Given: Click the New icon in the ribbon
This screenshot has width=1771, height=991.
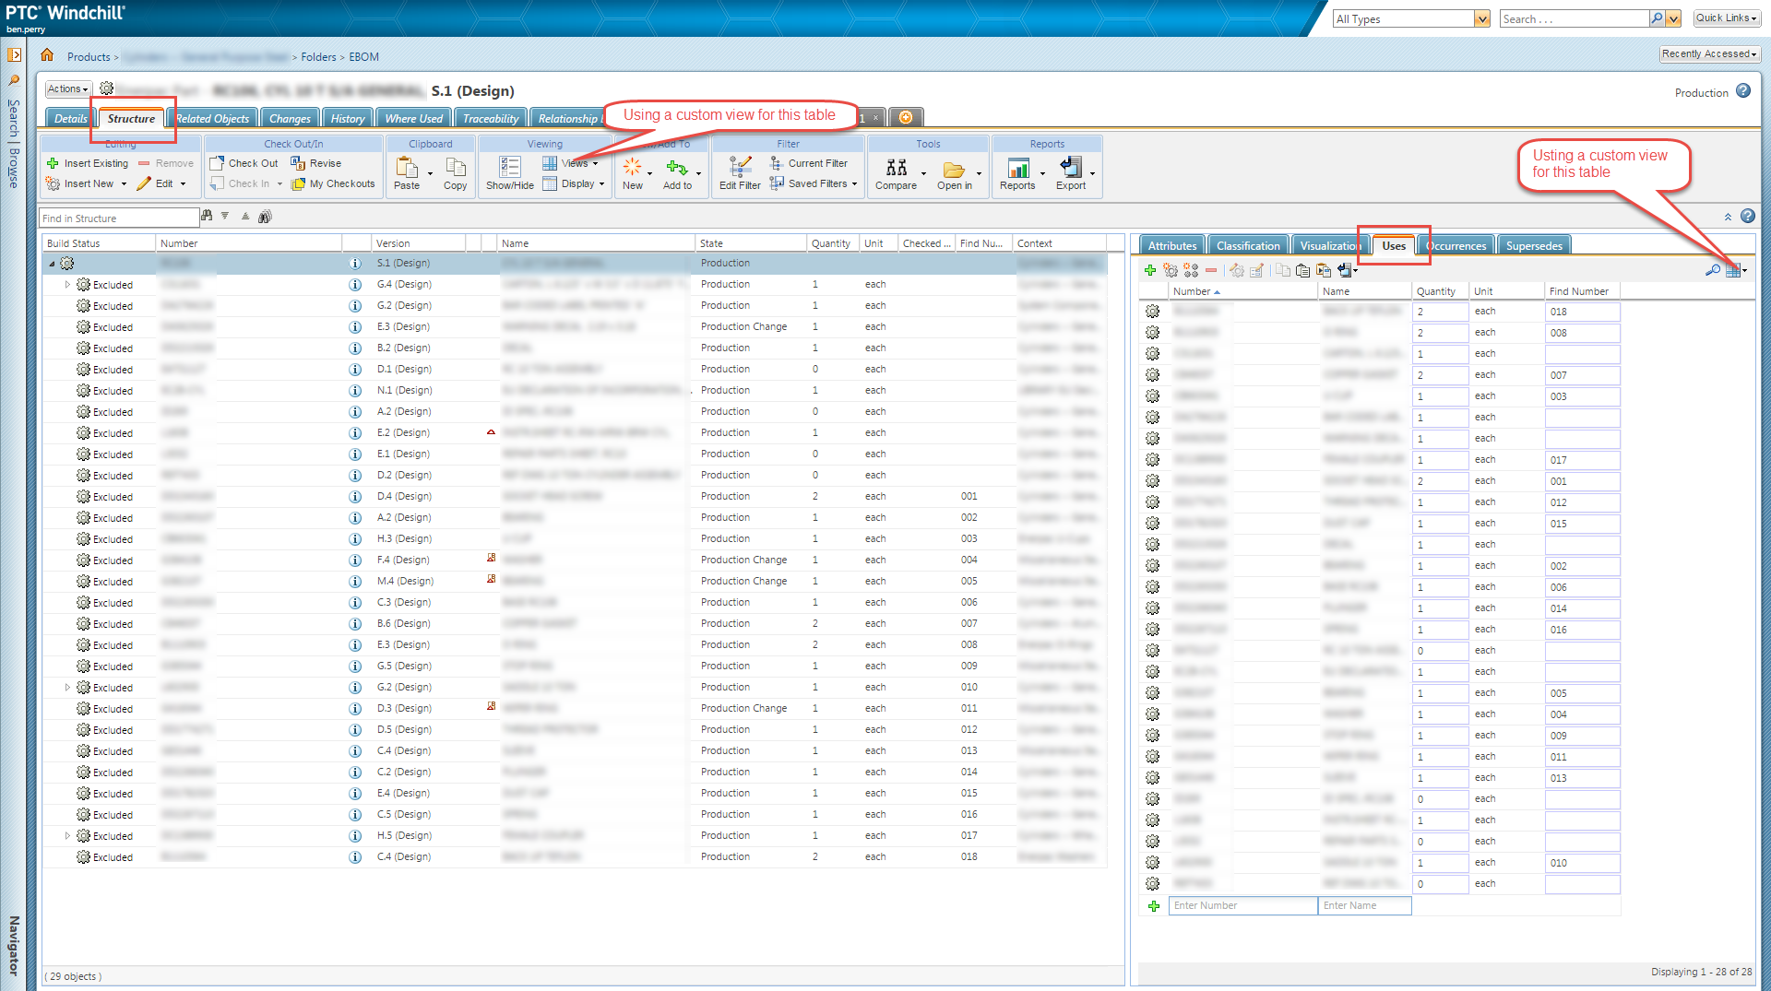Looking at the screenshot, I should tap(632, 168).
